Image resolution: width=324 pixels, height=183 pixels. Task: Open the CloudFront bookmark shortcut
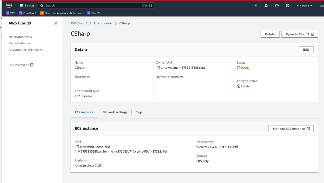tap(28, 13)
